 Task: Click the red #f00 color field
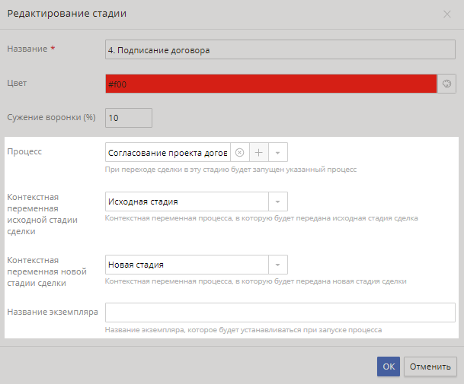click(271, 84)
